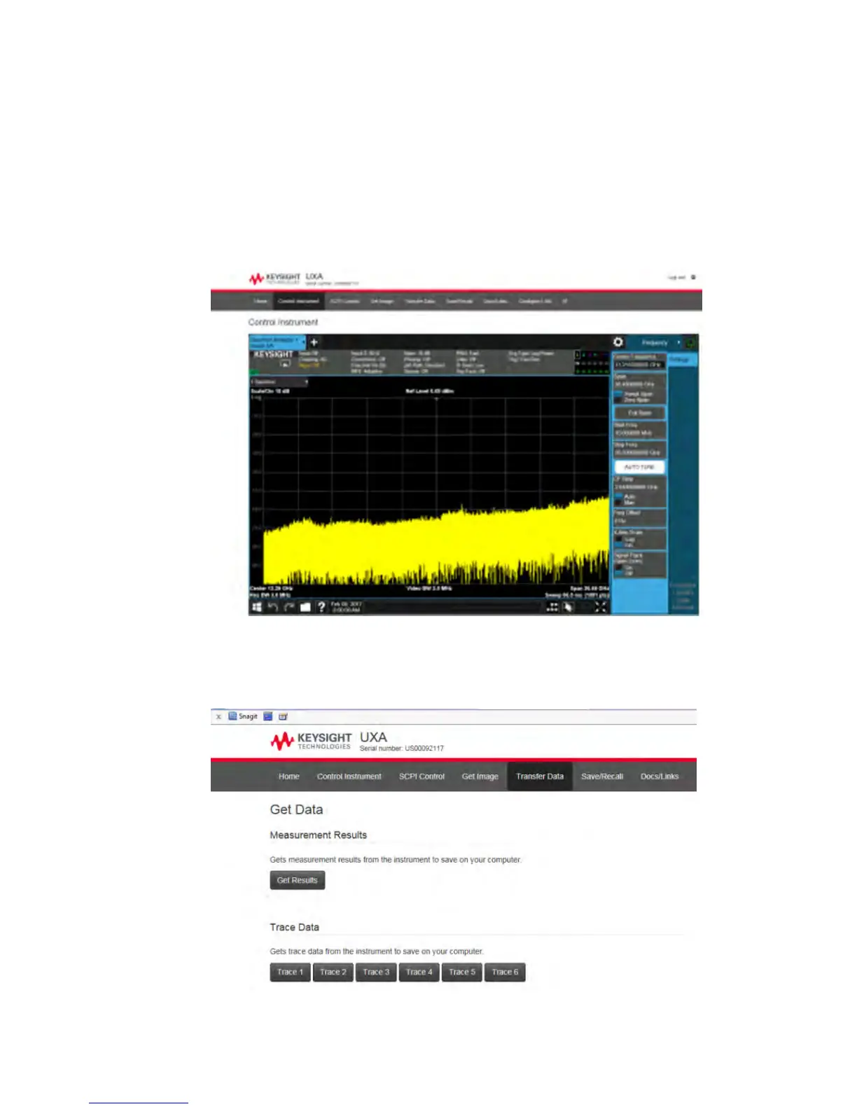Toggle full screen expand icon
Viewport: 857px width, 1109px height.
pyautogui.click(x=600, y=607)
